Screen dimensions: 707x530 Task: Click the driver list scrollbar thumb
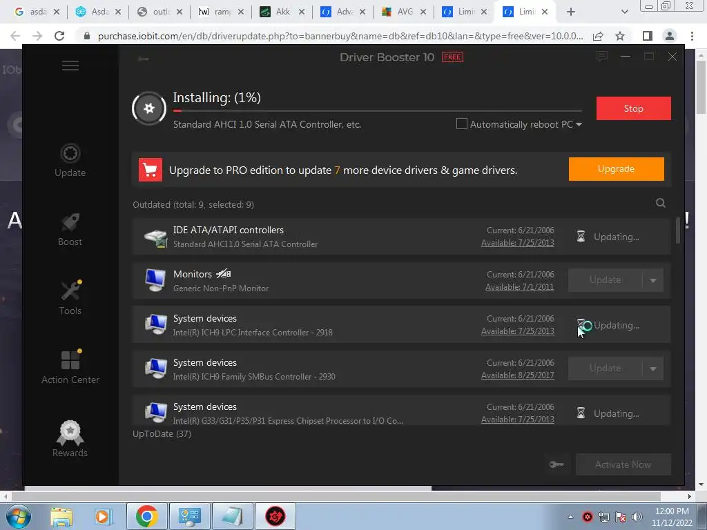pos(678,230)
